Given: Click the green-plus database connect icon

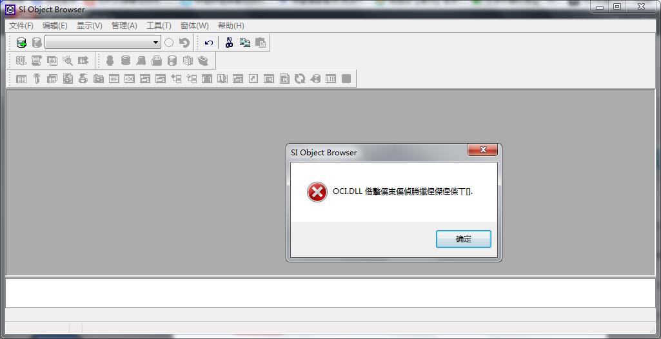Looking at the screenshot, I should [x=21, y=43].
